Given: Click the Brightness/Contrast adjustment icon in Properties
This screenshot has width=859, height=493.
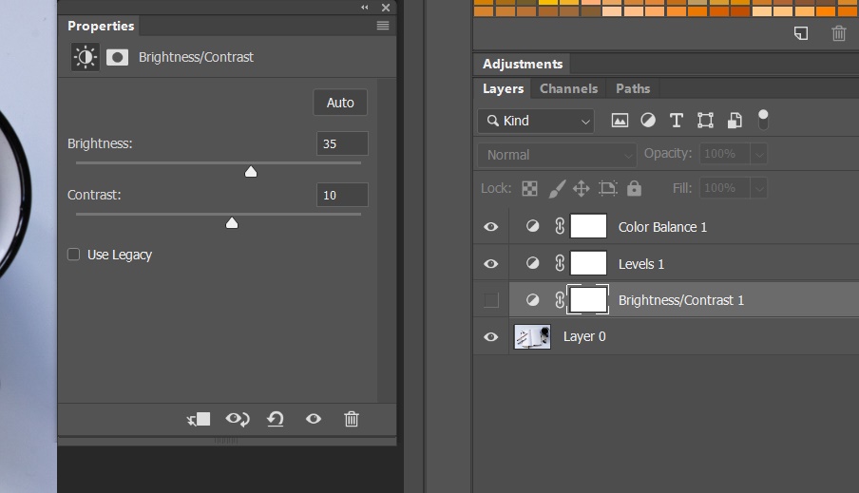Looking at the screenshot, I should pyautogui.click(x=86, y=57).
